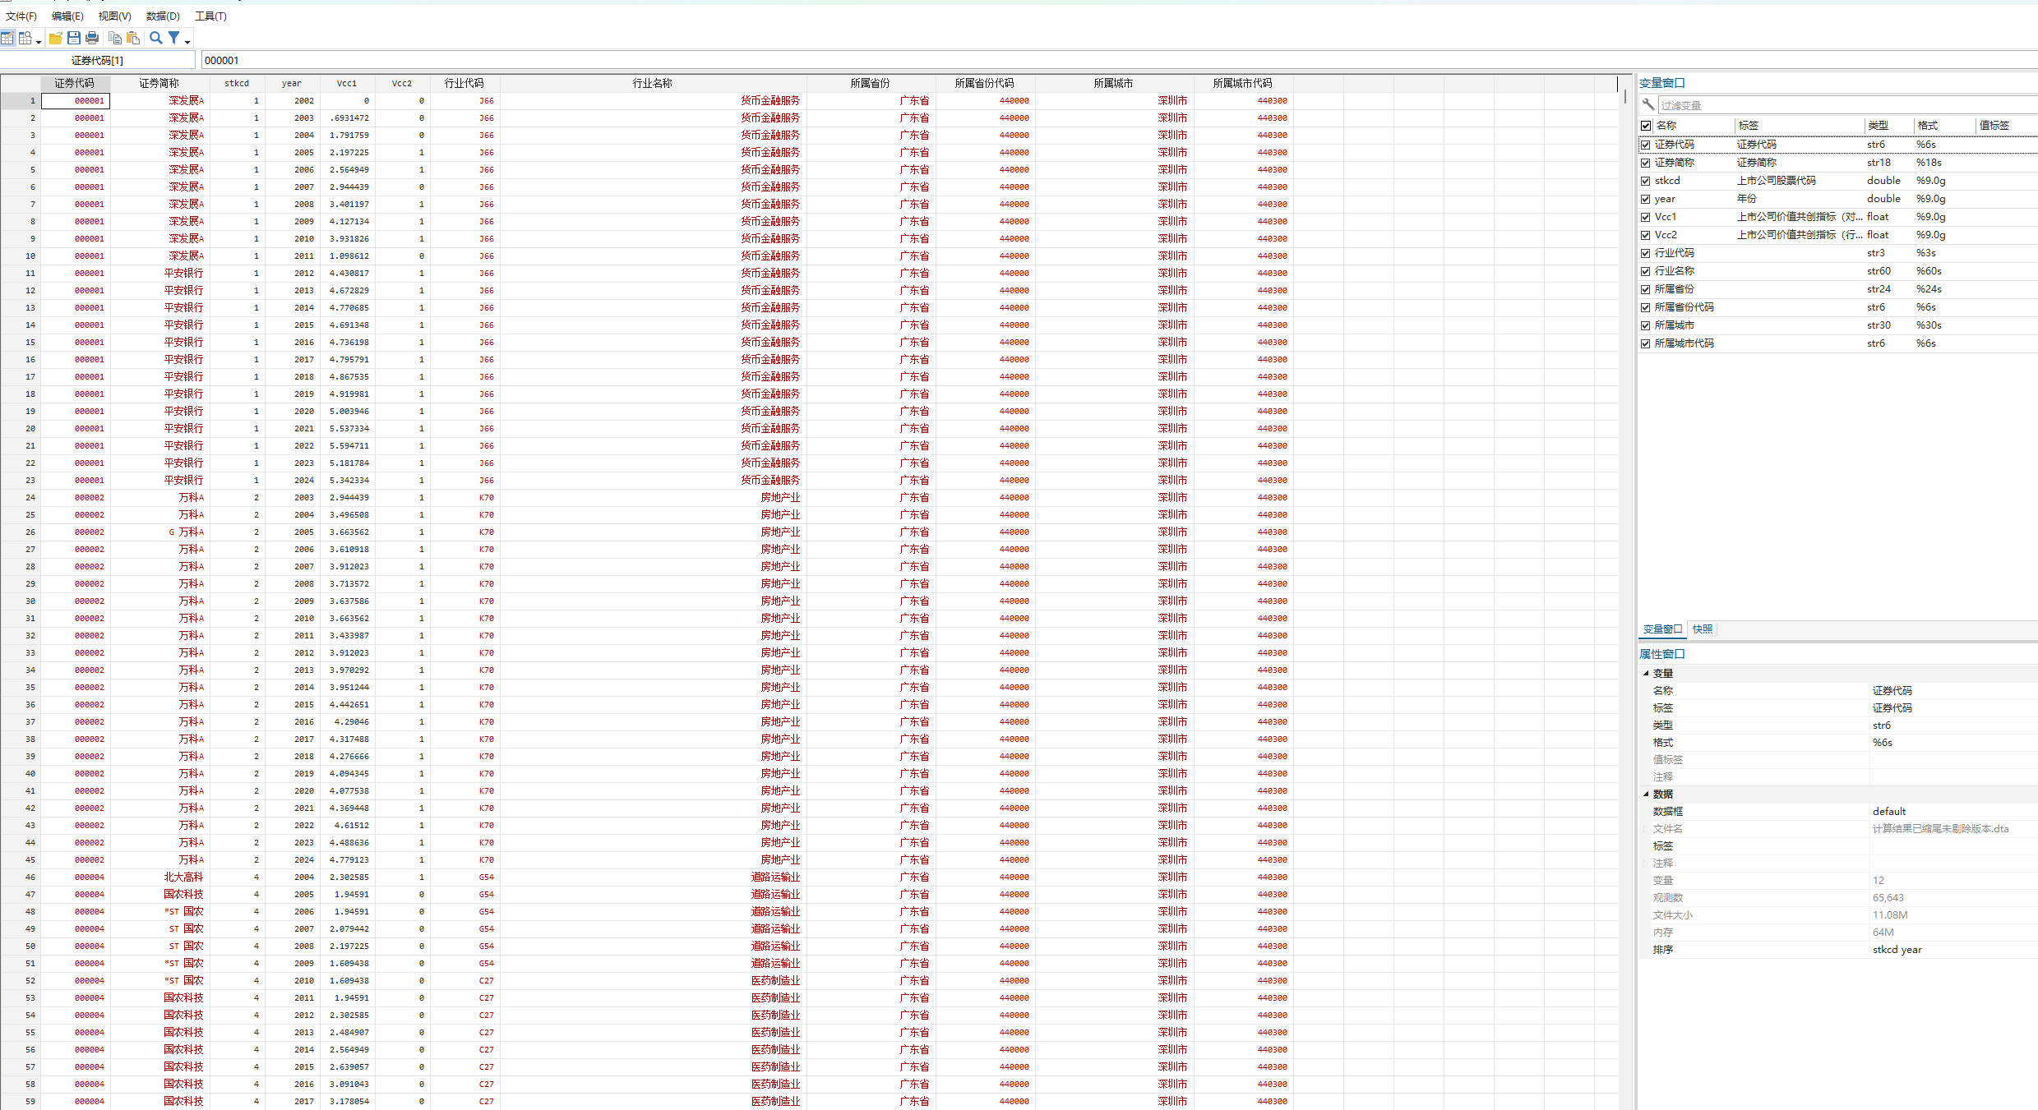Save dataset using floppy disk icon
The height and width of the screenshot is (1110, 2038).
click(x=74, y=38)
